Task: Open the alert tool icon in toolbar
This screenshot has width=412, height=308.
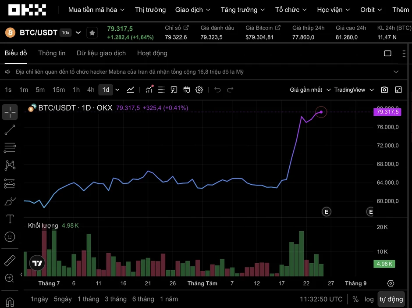Action: [174, 90]
